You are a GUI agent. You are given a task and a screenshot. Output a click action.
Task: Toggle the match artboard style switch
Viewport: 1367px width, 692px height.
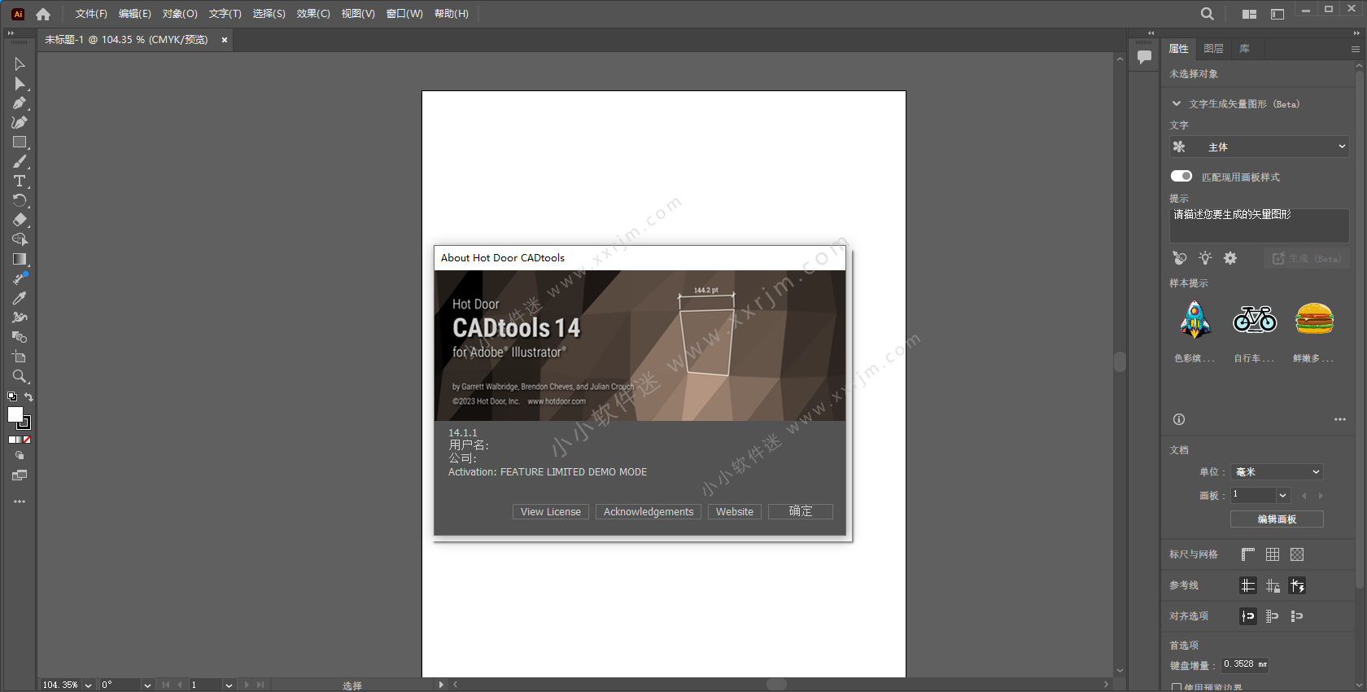[1181, 177]
